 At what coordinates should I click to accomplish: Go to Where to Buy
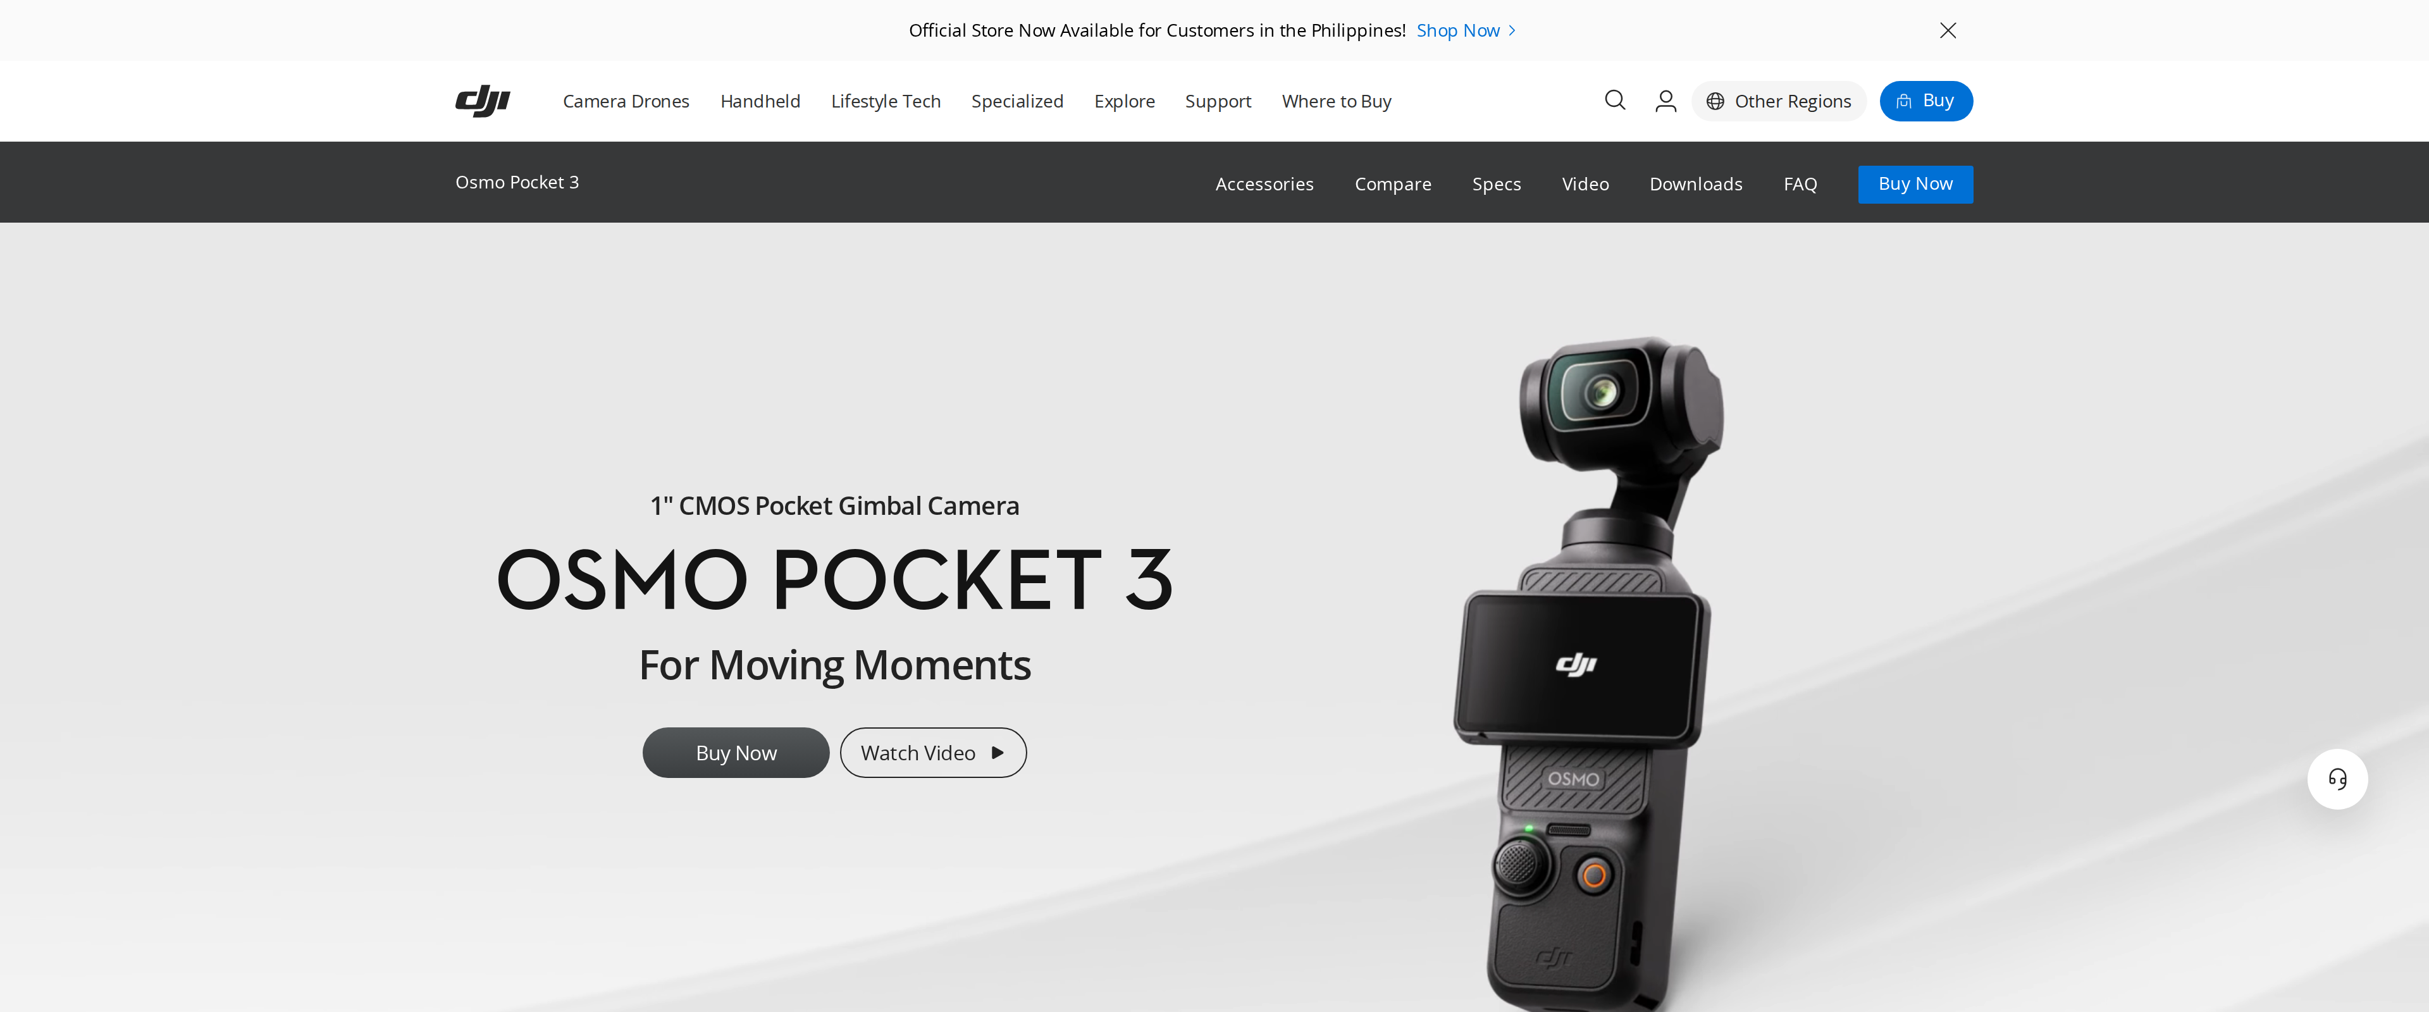1336,101
